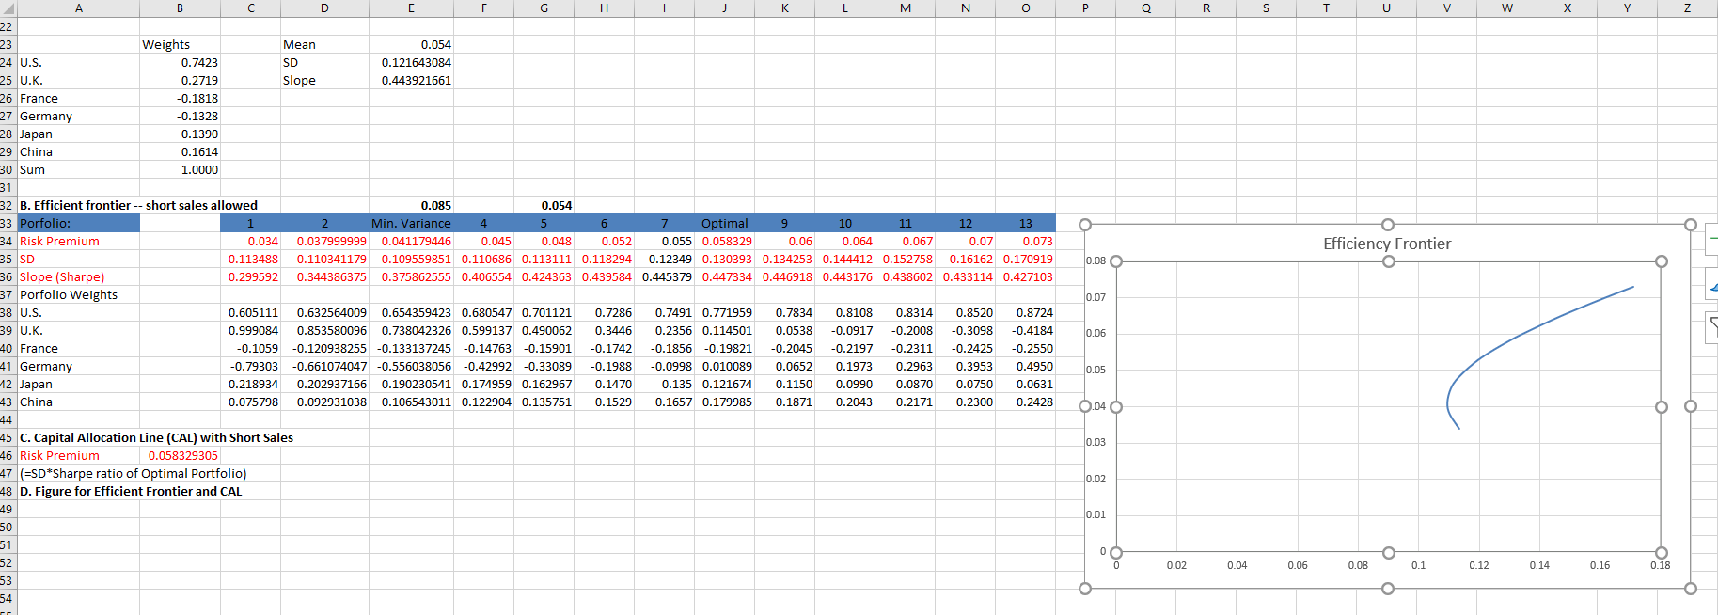
Task: Select the Weights header cell
Action: coord(180,44)
